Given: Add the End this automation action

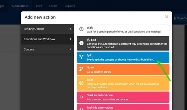Looking at the screenshot, I should coord(123,107).
